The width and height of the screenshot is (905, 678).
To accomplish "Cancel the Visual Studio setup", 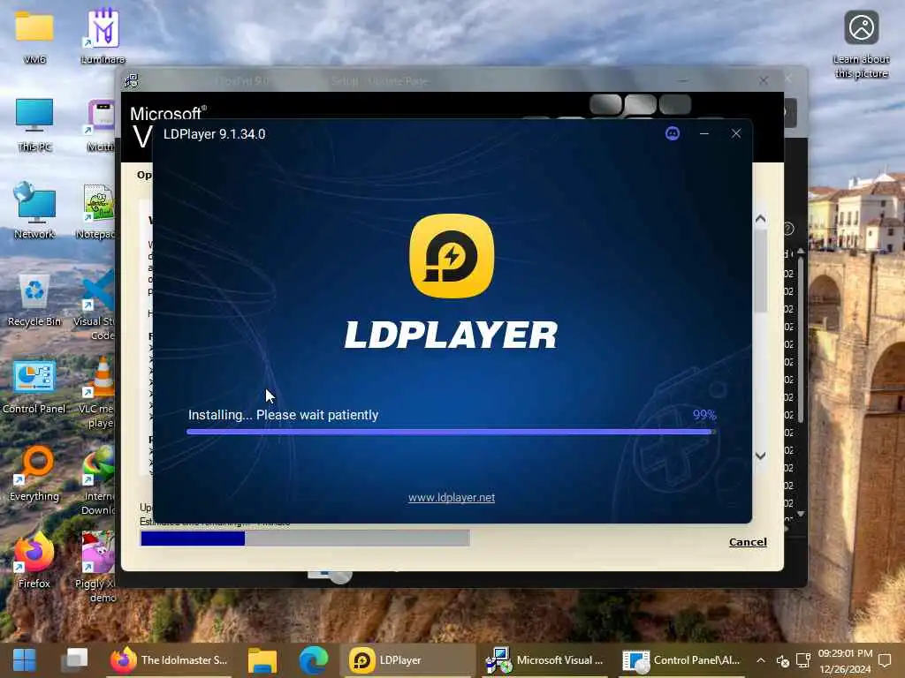I will 748,542.
